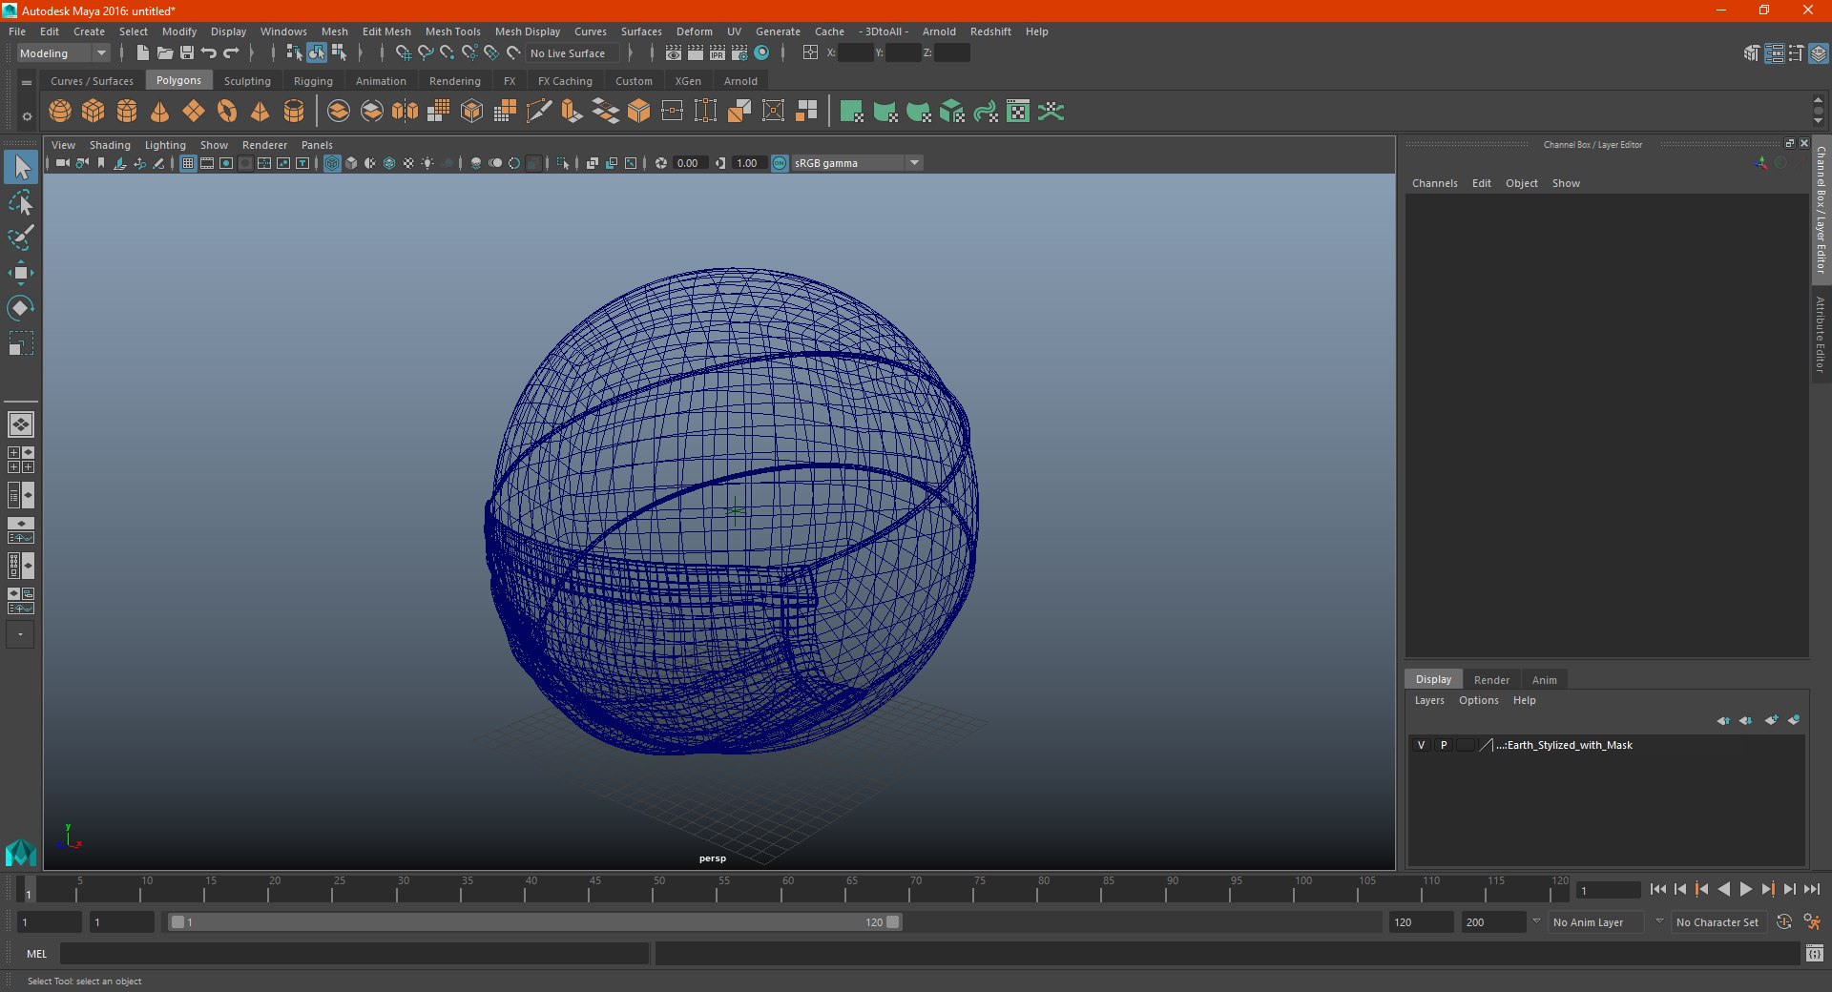Select the Move tool in the toolbox
Screen dimensions: 1832x992
20,273
